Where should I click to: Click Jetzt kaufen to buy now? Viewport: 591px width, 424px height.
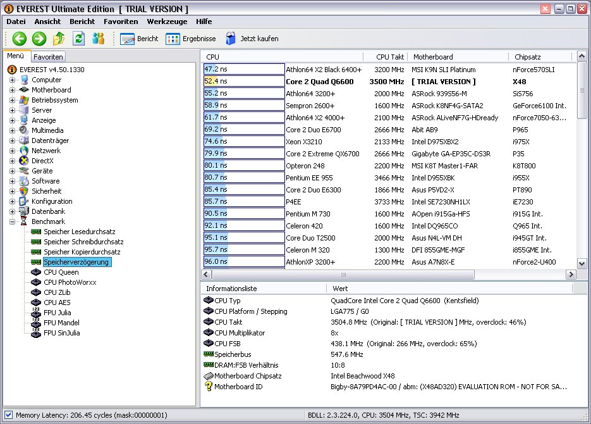252,39
